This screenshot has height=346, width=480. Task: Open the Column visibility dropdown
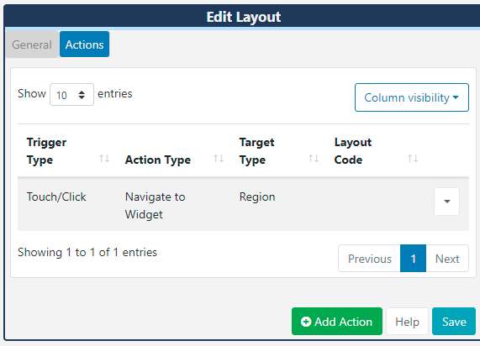pyautogui.click(x=412, y=97)
